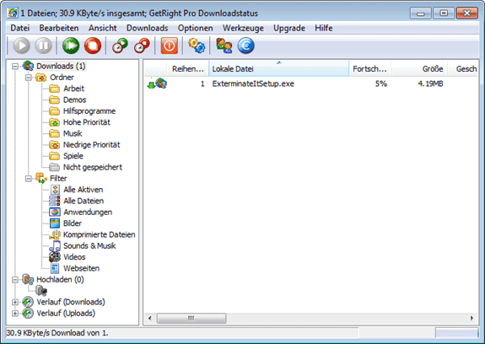Image resolution: width=485 pixels, height=344 pixels.
Task: Click the Videos film reel icon
Action: pos(55,257)
